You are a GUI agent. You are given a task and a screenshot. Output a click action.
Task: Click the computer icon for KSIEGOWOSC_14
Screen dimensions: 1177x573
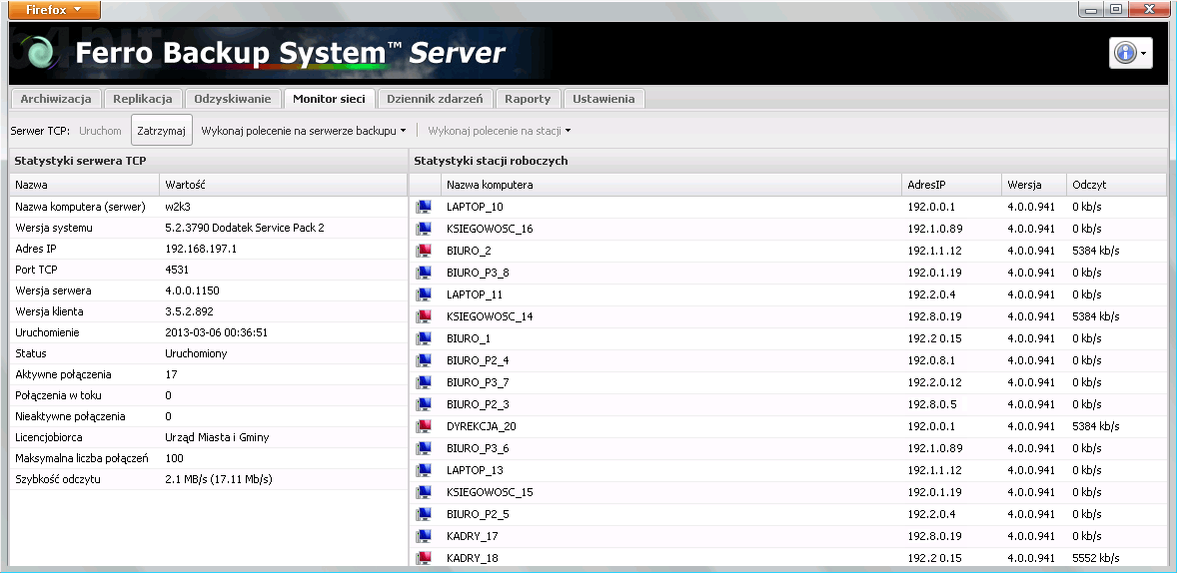[x=424, y=316]
